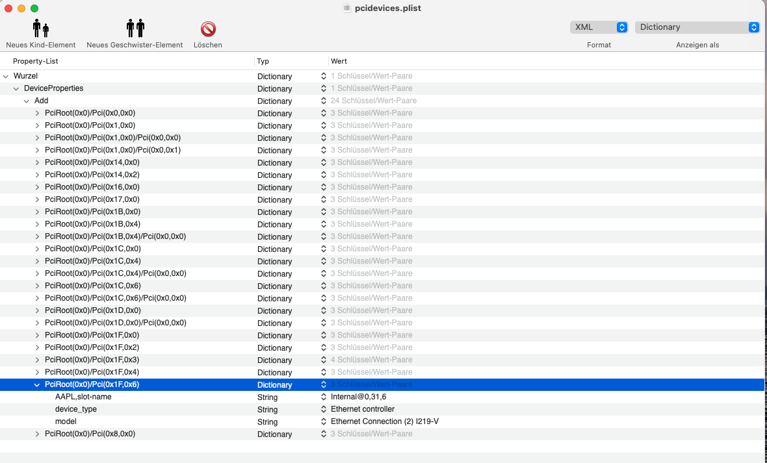
Task: Click the value Internal@0,31,6
Action: tap(359, 397)
